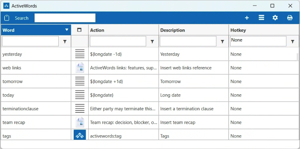Click the 'activewords:tag' action cell
The width and height of the screenshot is (300, 149).
click(x=123, y=135)
